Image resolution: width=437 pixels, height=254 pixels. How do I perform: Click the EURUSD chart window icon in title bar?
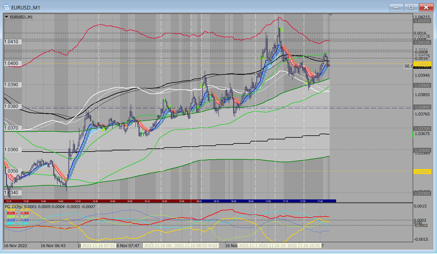[6, 7]
